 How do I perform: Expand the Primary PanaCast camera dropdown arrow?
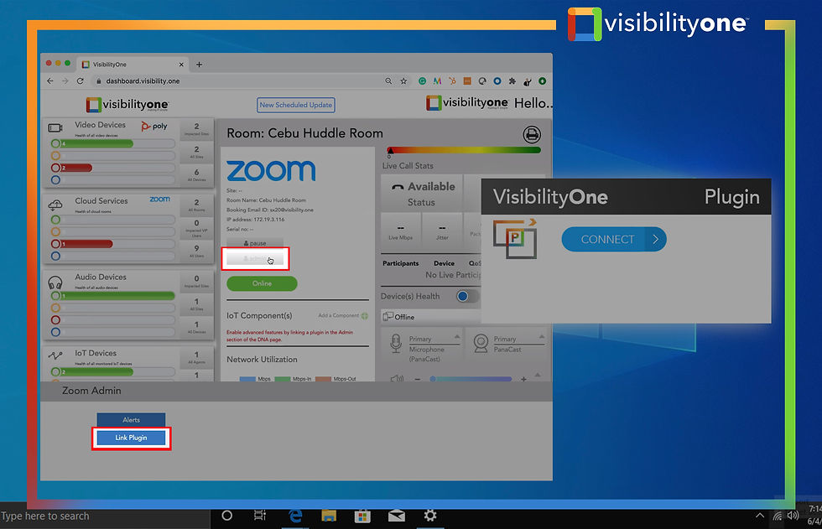pos(542,337)
